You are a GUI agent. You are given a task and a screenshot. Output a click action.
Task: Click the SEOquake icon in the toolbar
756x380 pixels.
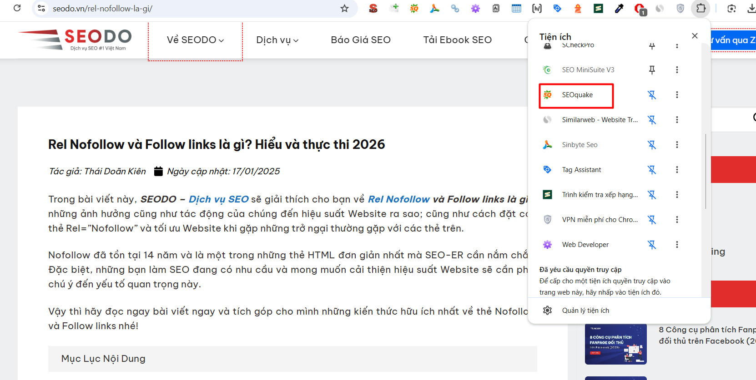click(x=414, y=8)
